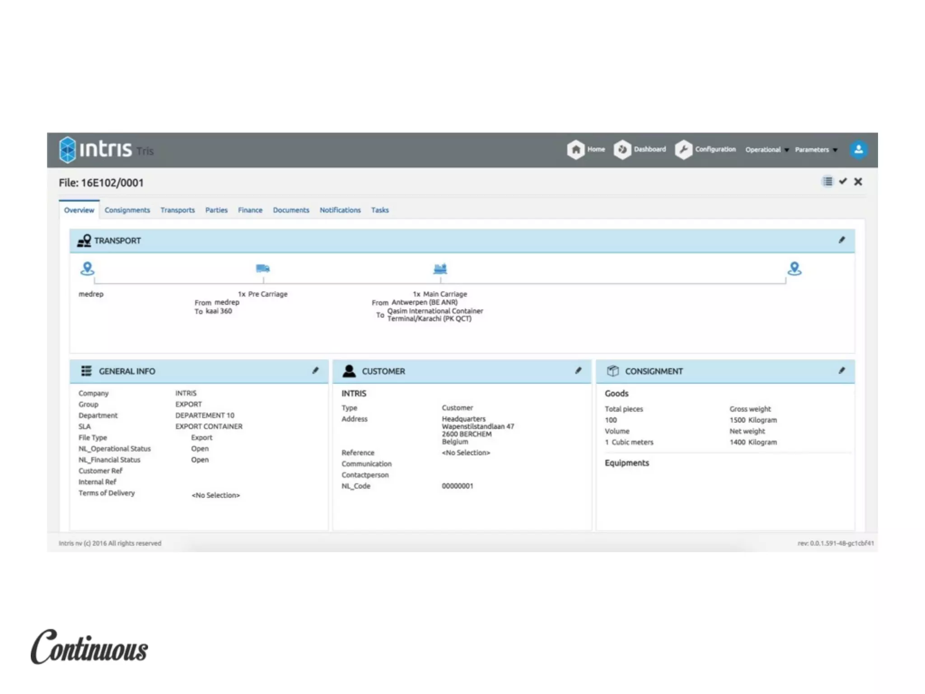Image resolution: width=925 pixels, height=694 pixels.
Task: Go to the Documents tab
Action: [x=291, y=210]
